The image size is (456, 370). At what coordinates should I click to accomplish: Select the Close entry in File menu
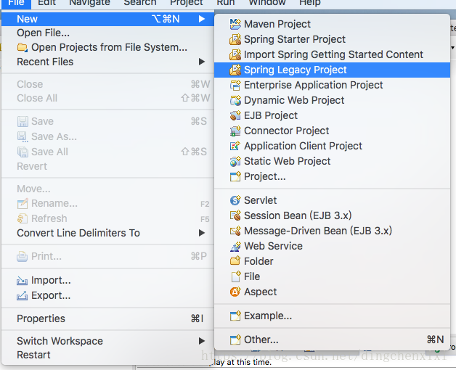(x=107, y=84)
